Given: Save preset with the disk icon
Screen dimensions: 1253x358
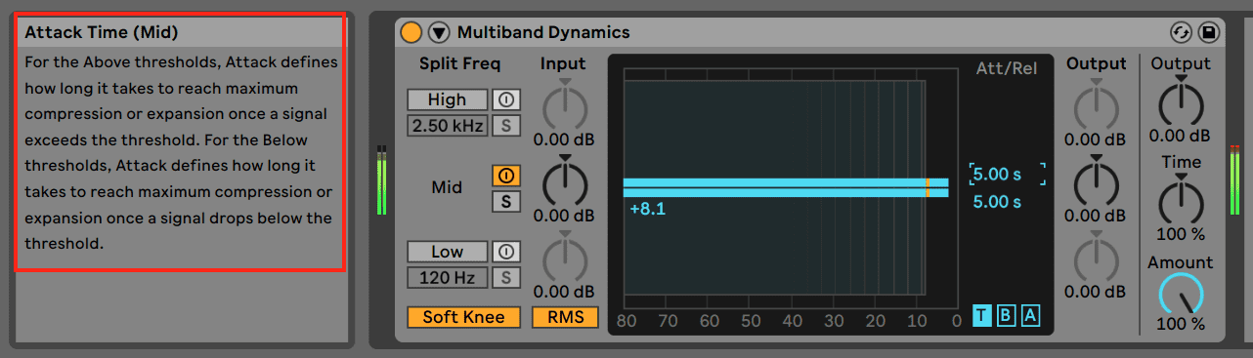Looking at the screenshot, I should point(1208,32).
